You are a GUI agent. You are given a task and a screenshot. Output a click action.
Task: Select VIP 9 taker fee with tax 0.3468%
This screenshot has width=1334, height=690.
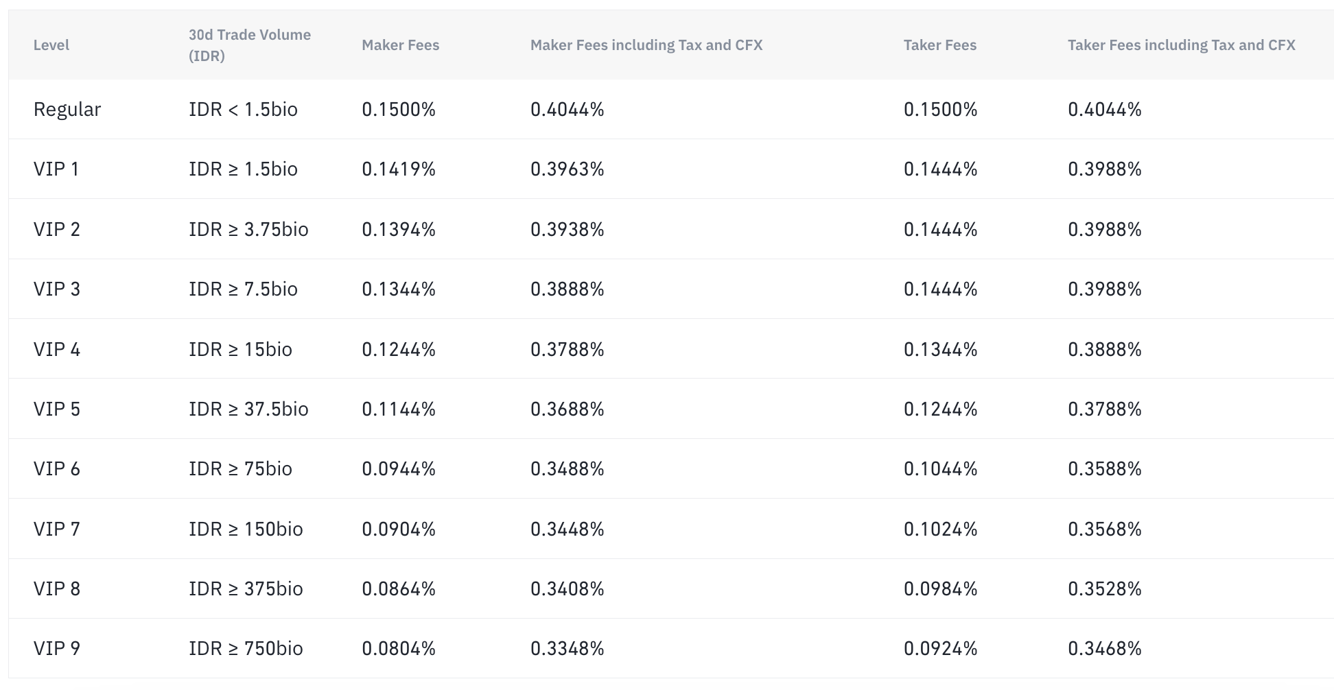pyautogui.click(x=1105, y=649)
